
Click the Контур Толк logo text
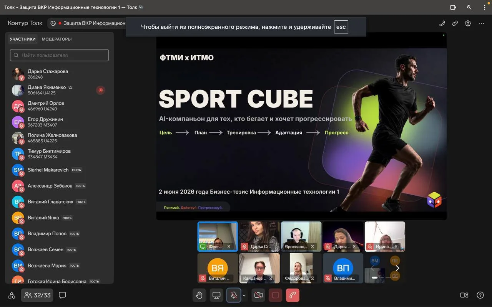coord(25,23)
